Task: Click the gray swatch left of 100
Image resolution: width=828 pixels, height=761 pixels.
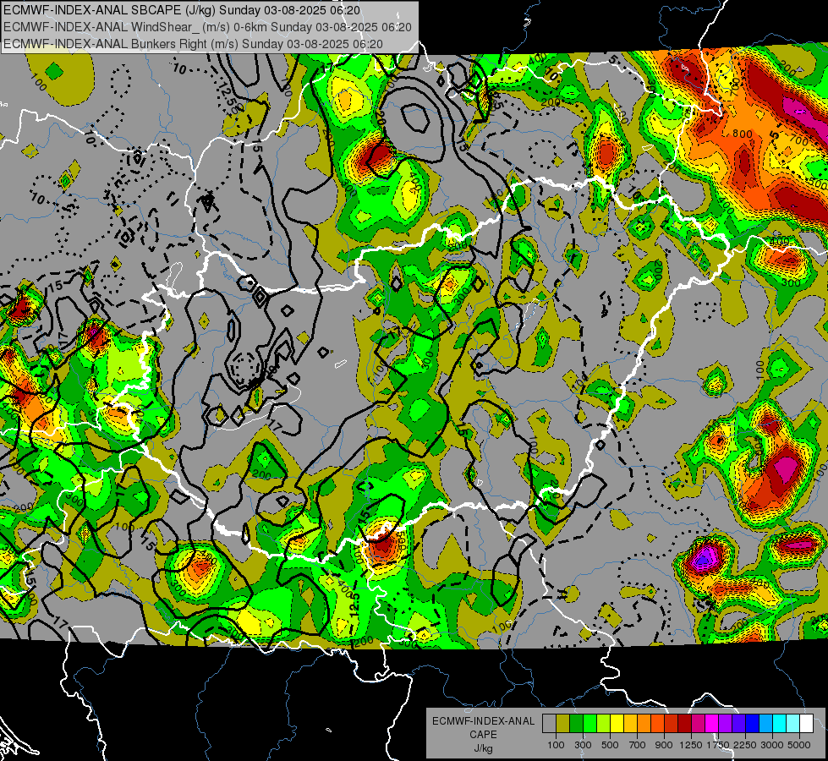Action: [x=549, y=724]
